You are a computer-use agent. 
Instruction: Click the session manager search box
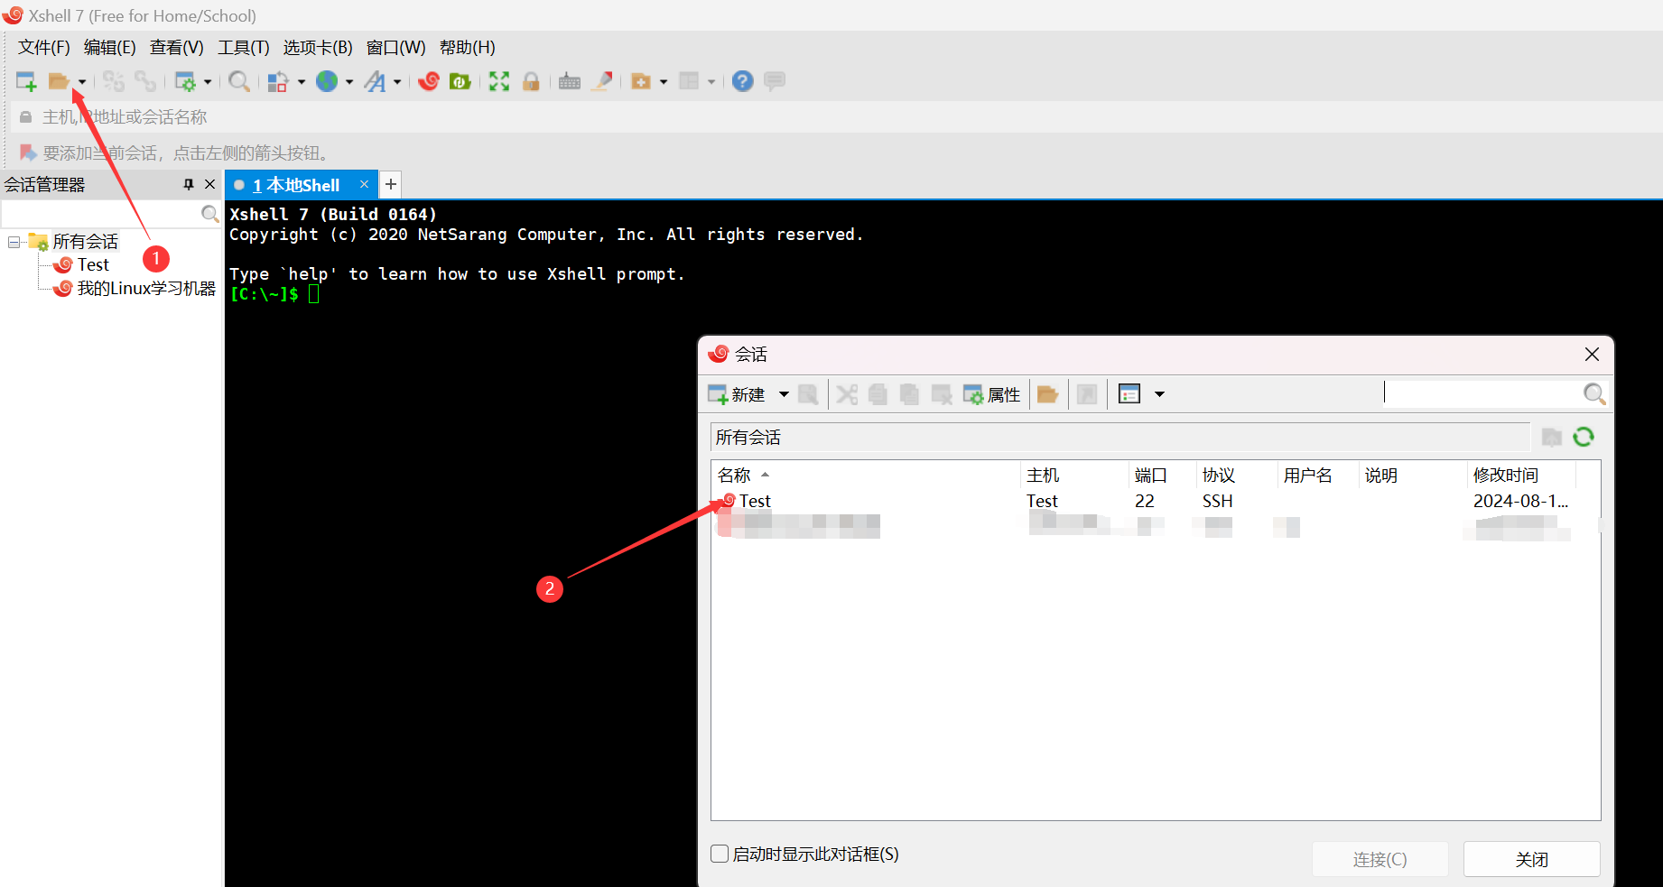click(x=101, y=214)
